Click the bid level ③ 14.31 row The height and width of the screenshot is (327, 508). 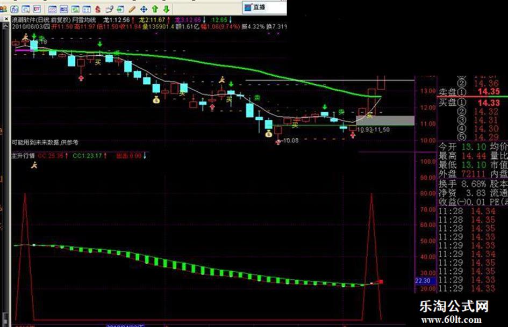[x=478, y=120]
